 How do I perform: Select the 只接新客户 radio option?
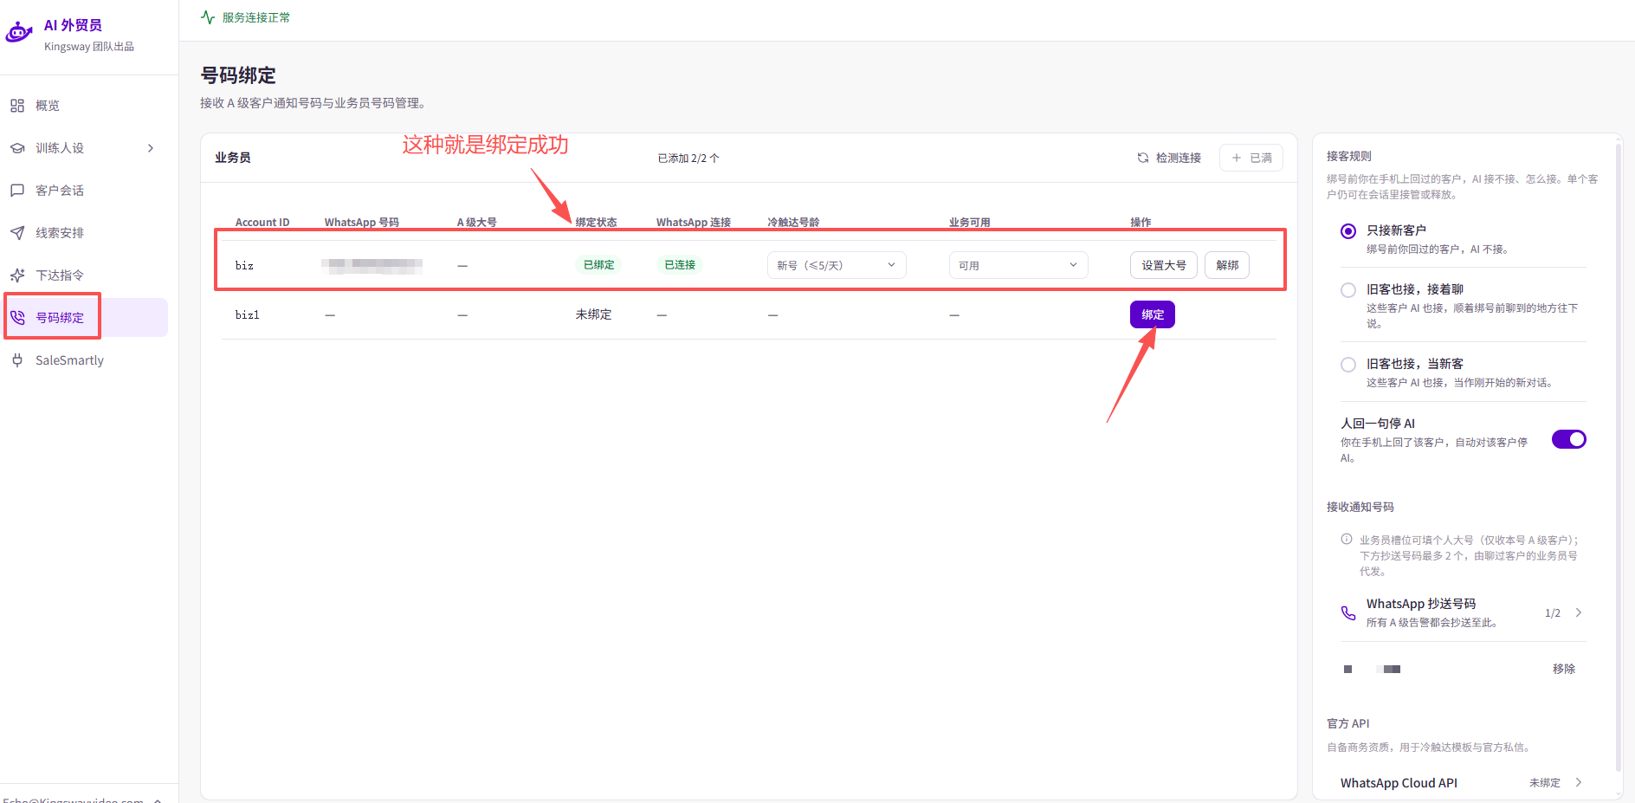(x=1348, y=231)
